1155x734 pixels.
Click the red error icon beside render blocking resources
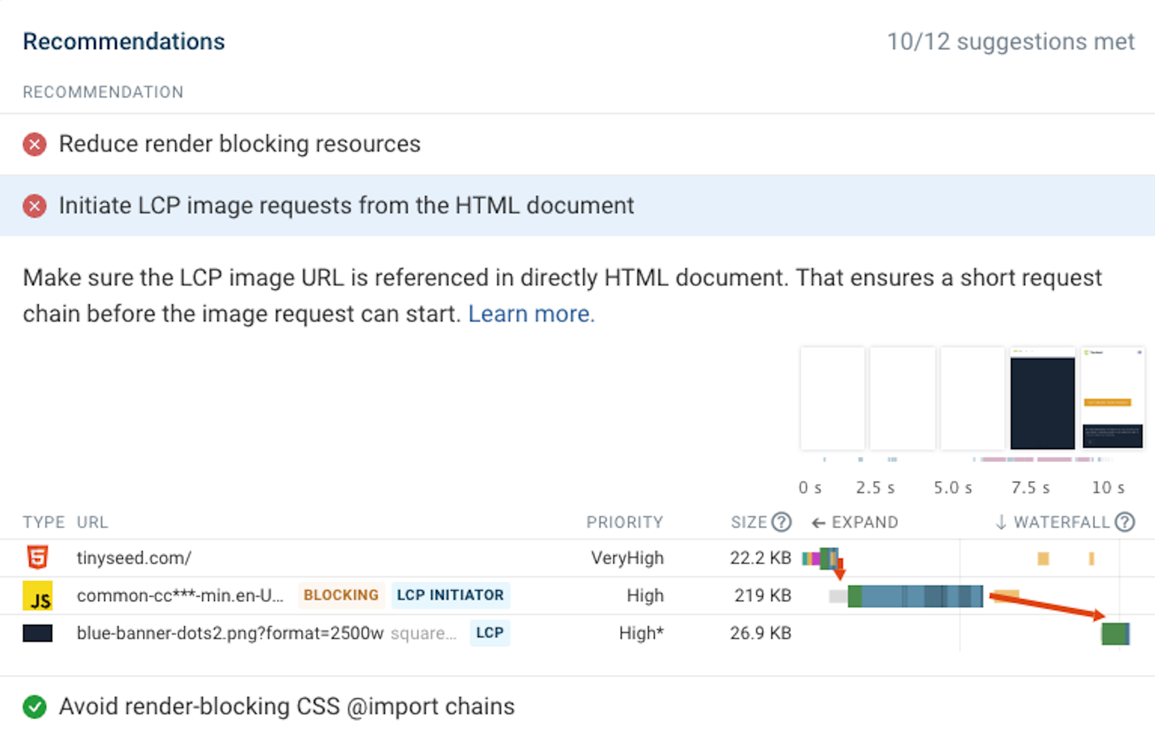pyautogui.click(x=34, y=144)
